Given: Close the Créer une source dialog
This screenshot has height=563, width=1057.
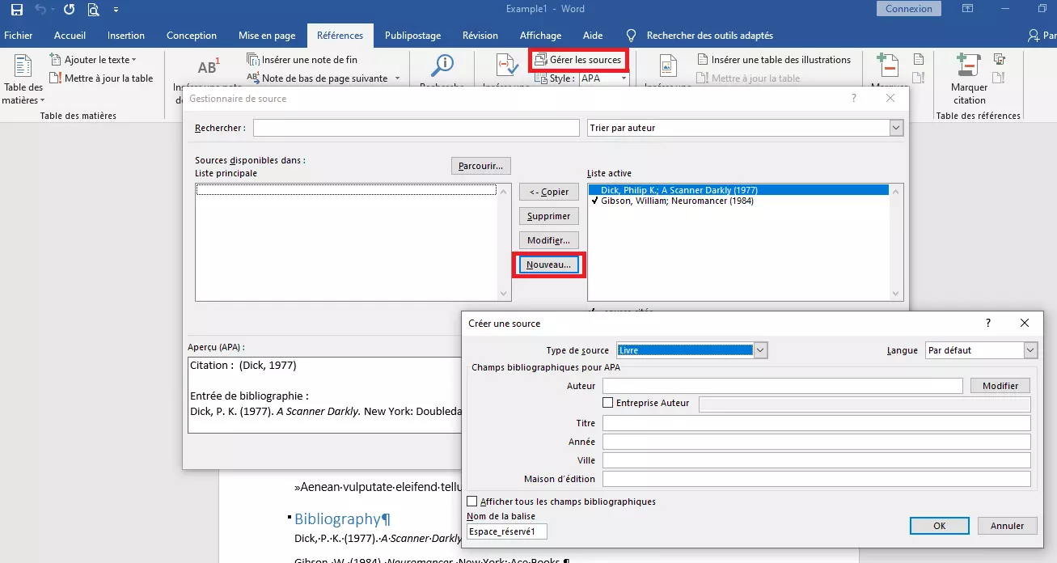Looking at the screenshot, I should click(x=1025, y=323).
